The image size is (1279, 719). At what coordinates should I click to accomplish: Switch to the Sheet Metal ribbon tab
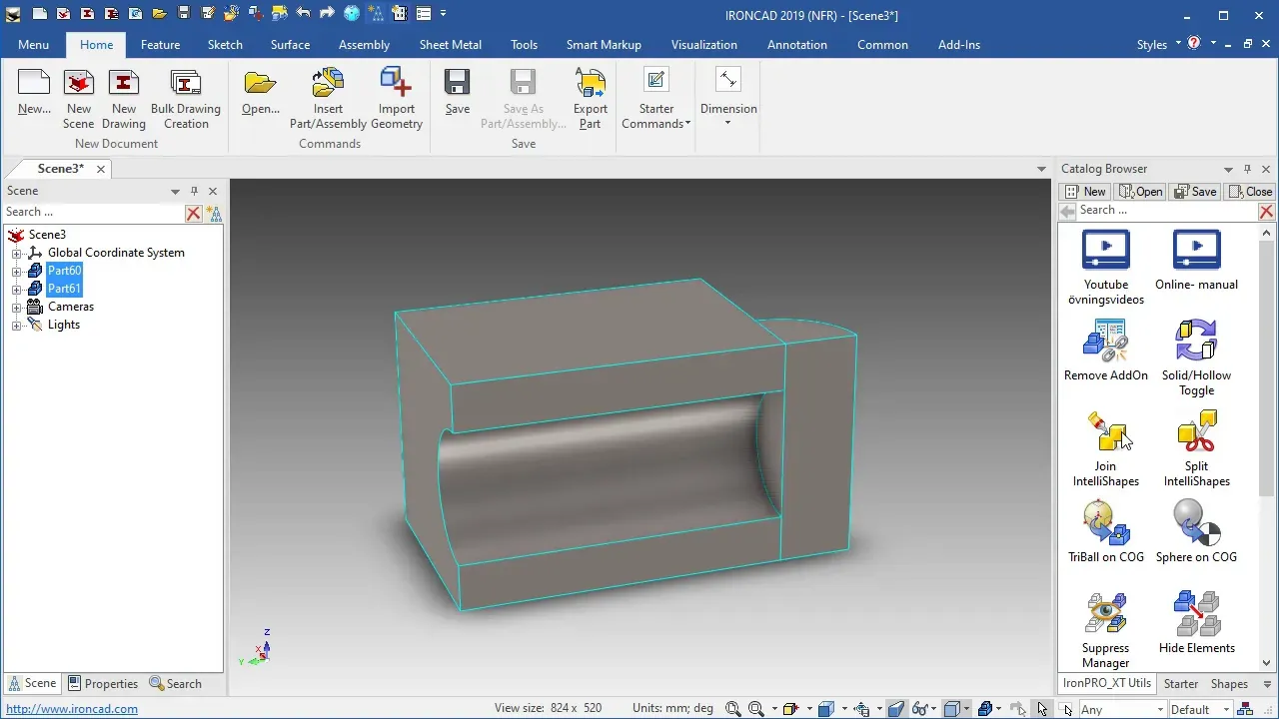(x=450, y=45)
